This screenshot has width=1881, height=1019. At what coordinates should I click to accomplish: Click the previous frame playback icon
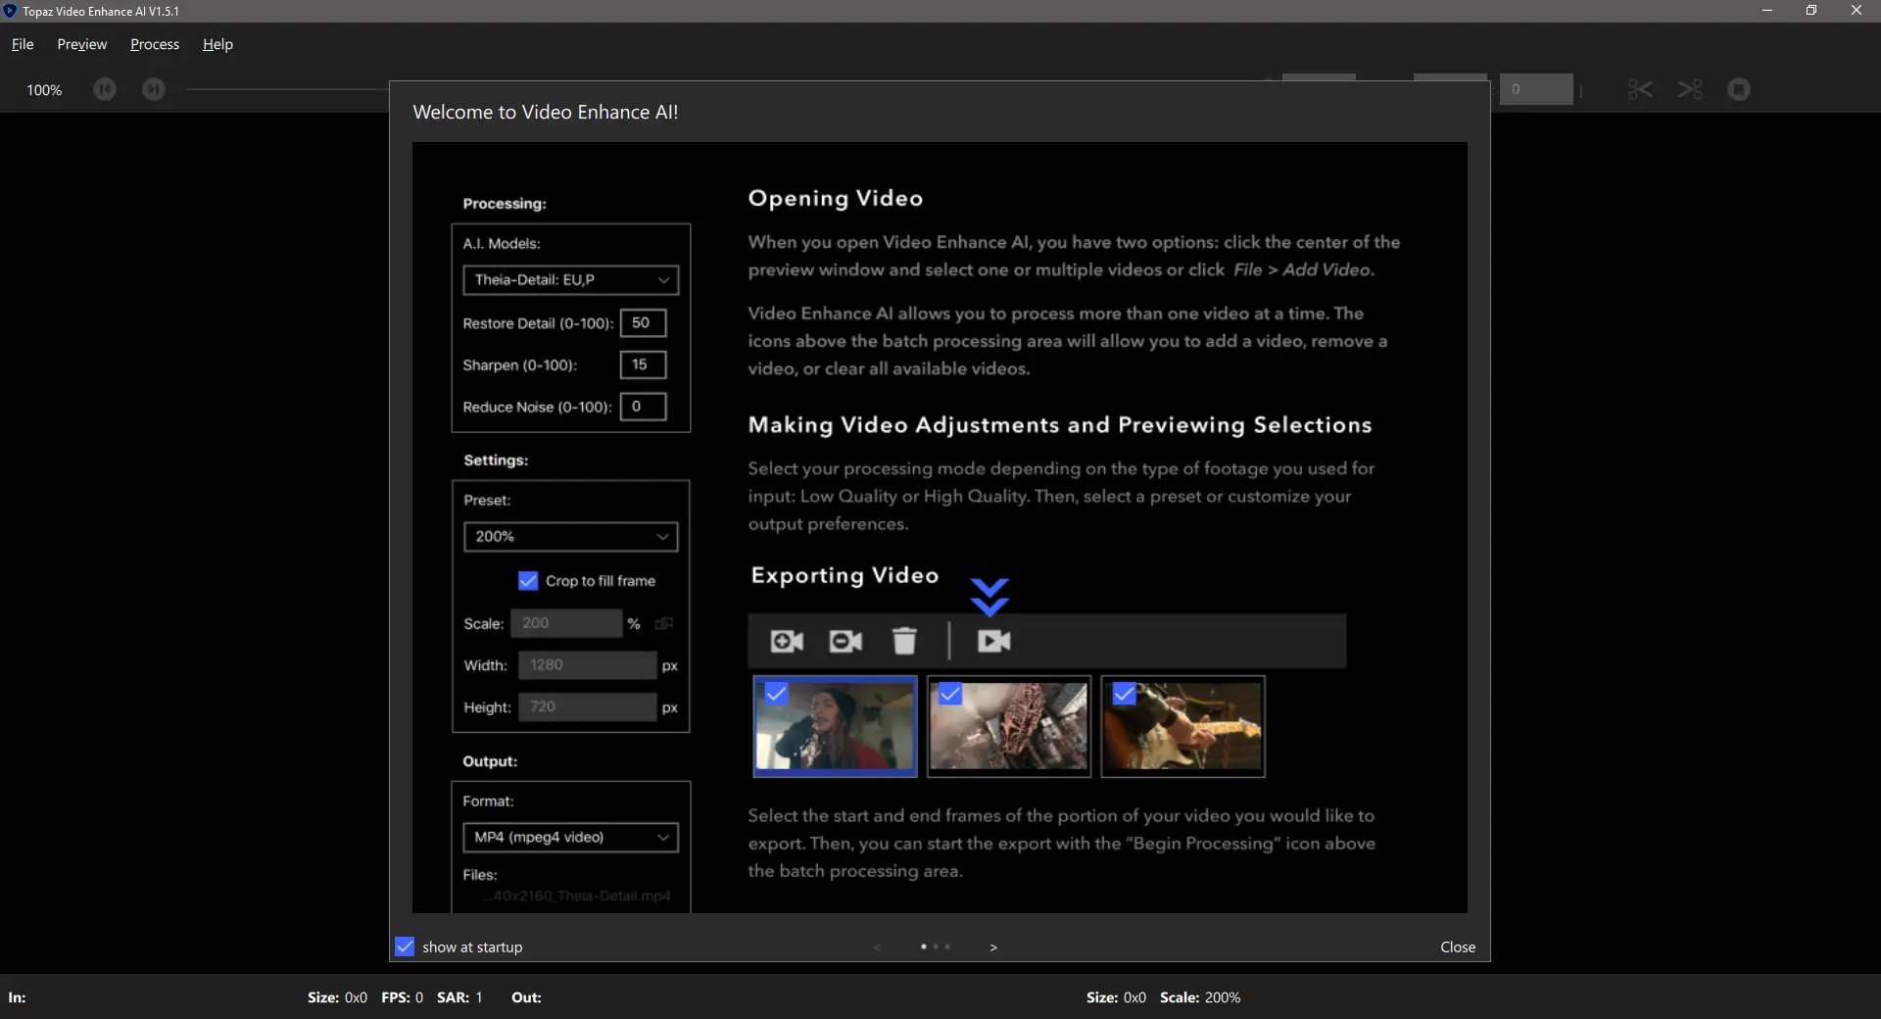click(105, 89)
